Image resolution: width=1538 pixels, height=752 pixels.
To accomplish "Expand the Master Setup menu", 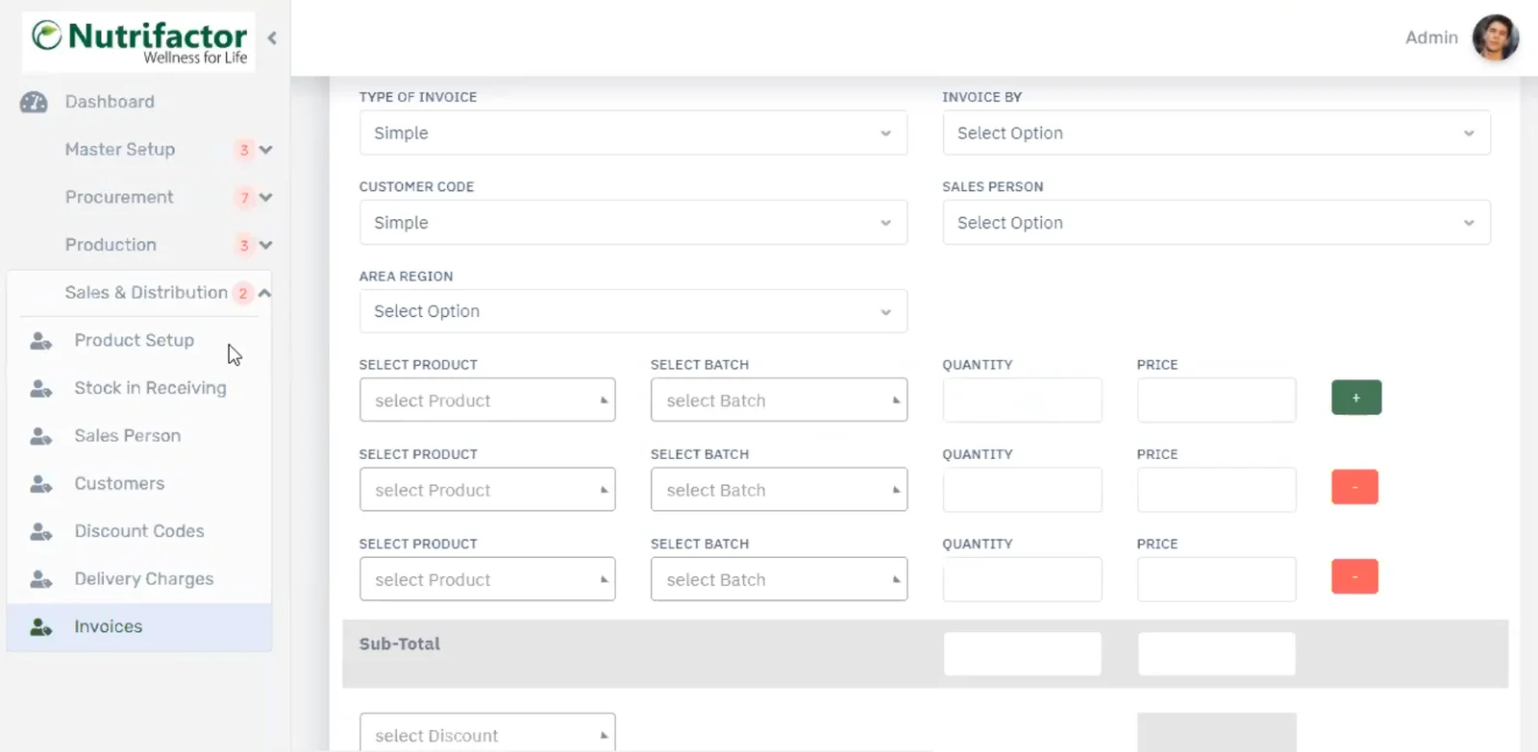I will pyautogui.click(x=265, y=150).
